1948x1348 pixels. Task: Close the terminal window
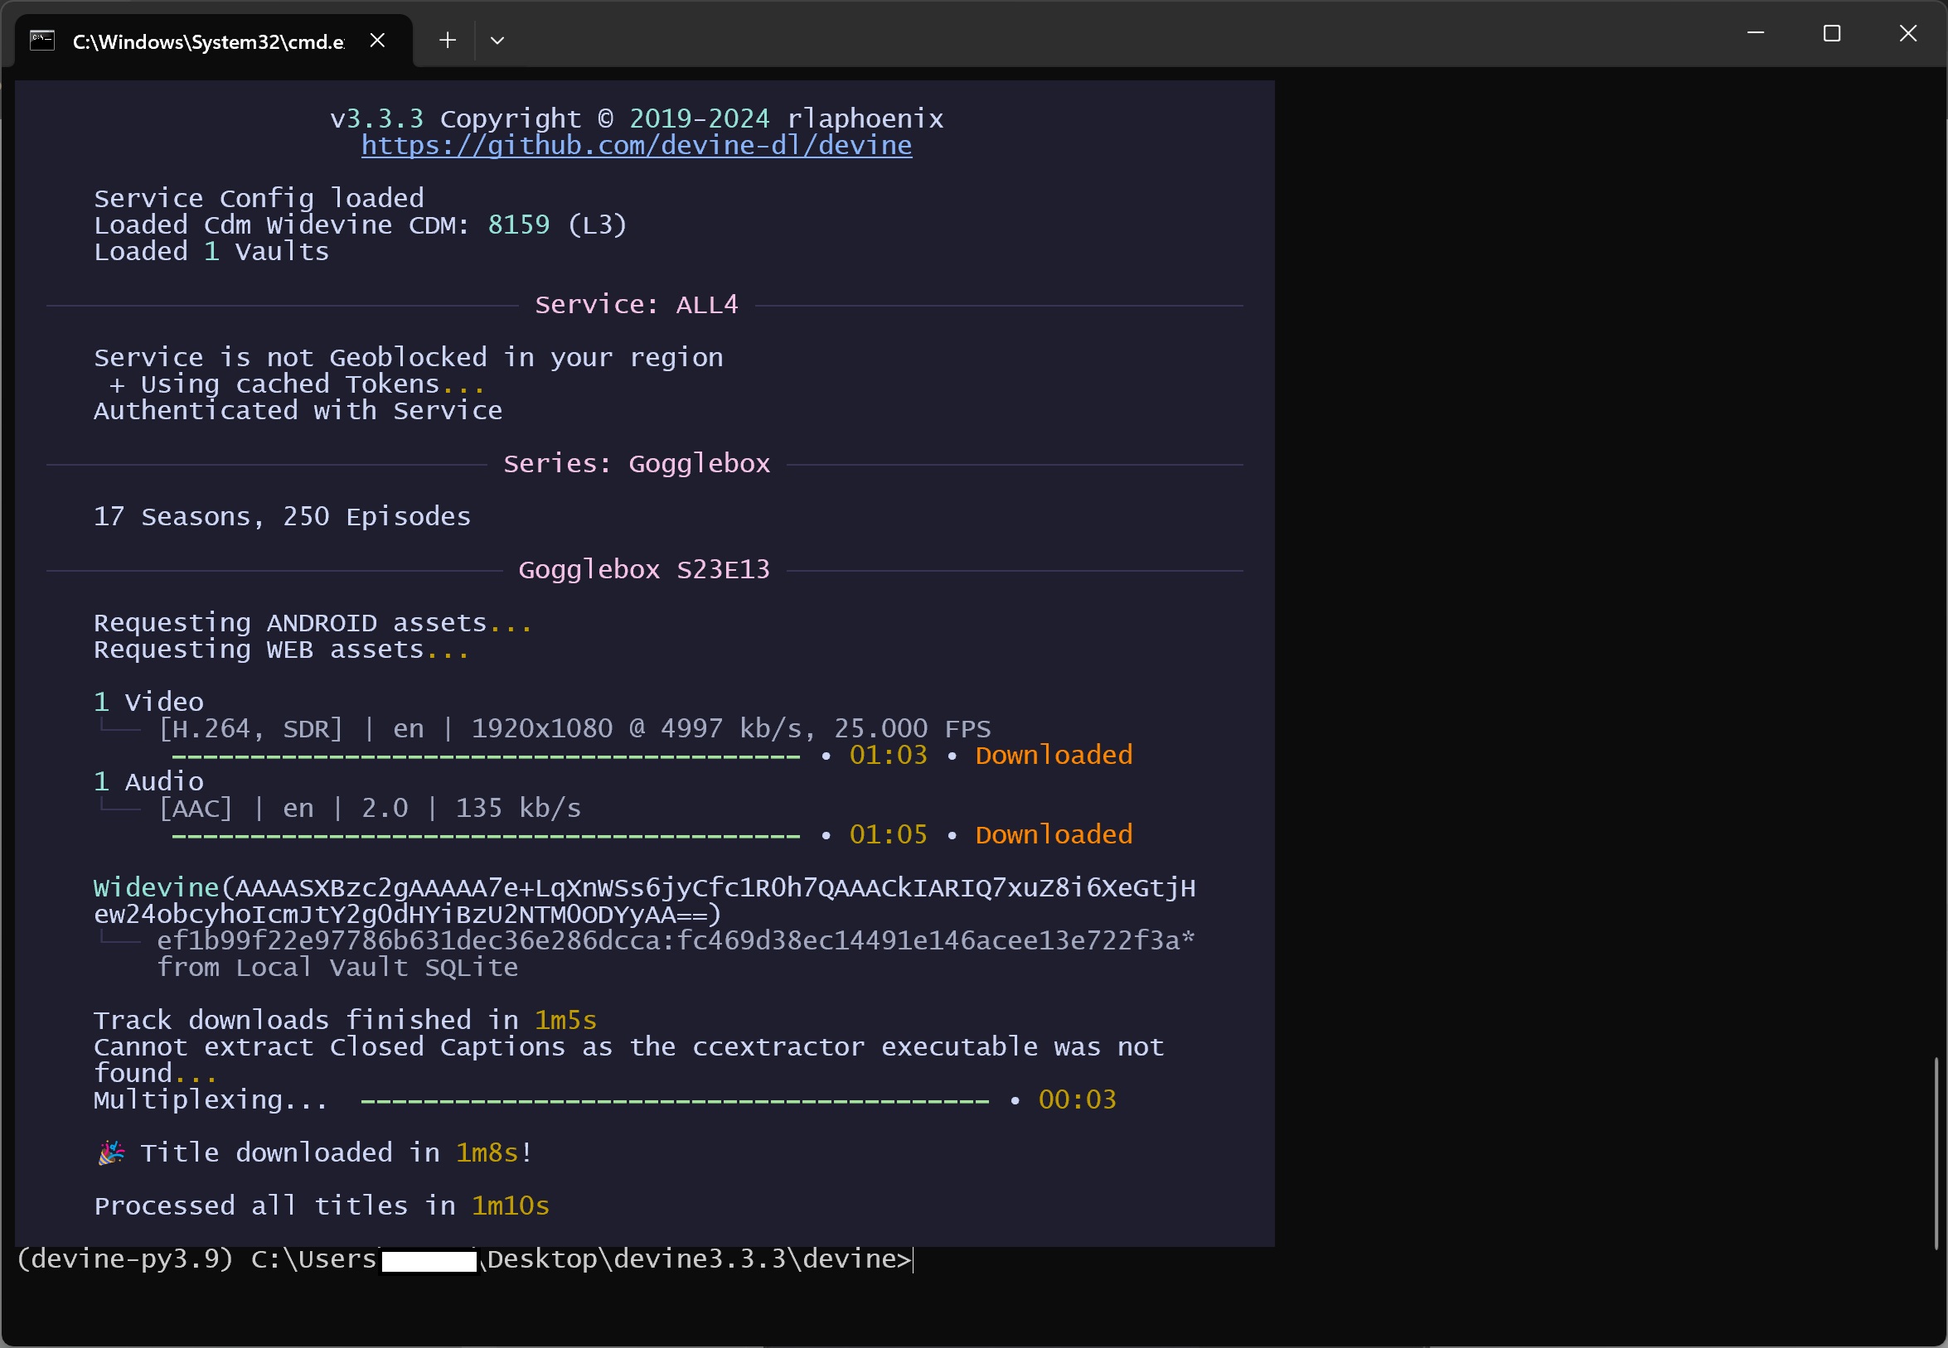pyautogui.click(x=1907, y=34)
